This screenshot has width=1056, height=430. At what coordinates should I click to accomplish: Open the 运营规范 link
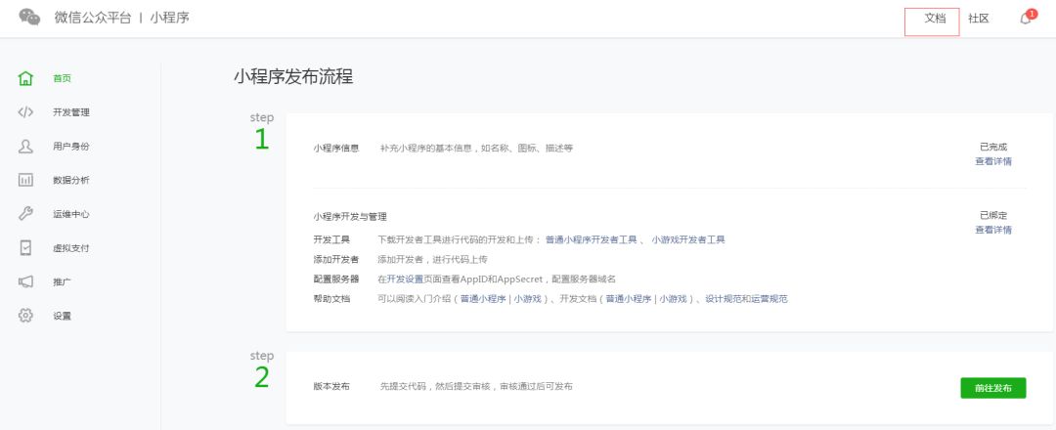coord(770,299)
